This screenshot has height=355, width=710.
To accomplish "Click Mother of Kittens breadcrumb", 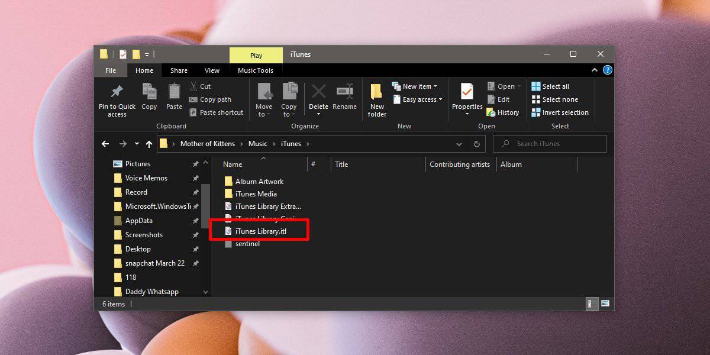I will coord(208,144).
